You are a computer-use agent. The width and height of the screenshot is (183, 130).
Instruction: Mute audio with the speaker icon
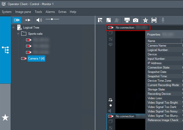tap(39, 20)
